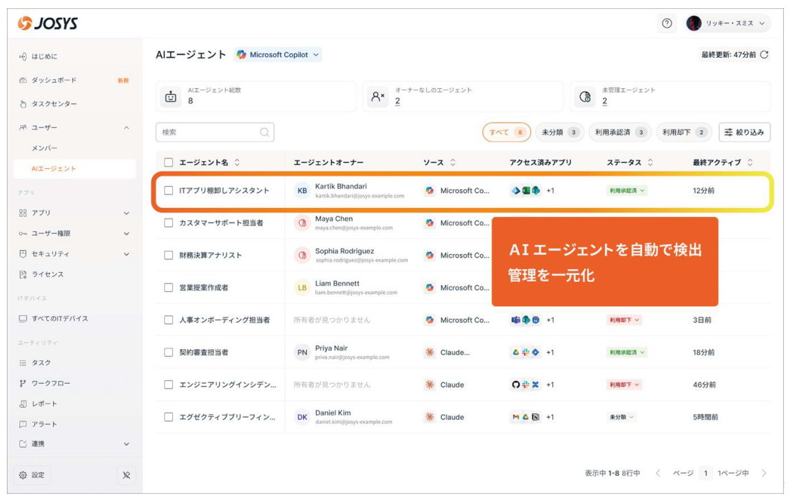Click the help question mark icon
The image size is (788, 500).
(x=667, y=23)
